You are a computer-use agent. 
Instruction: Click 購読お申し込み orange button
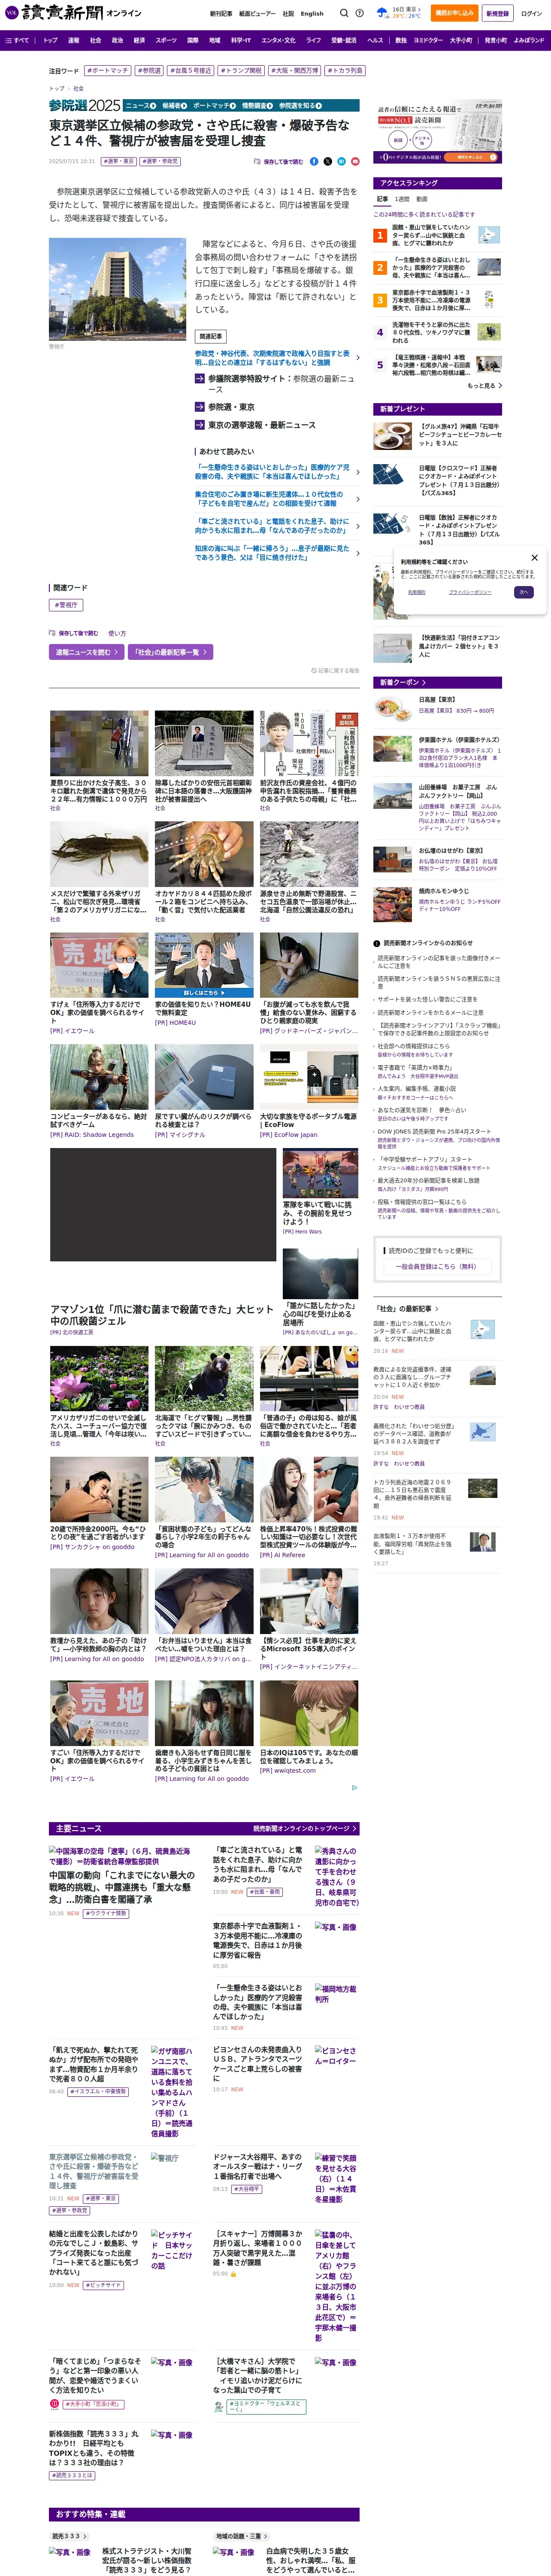click(x=454, y=13)
